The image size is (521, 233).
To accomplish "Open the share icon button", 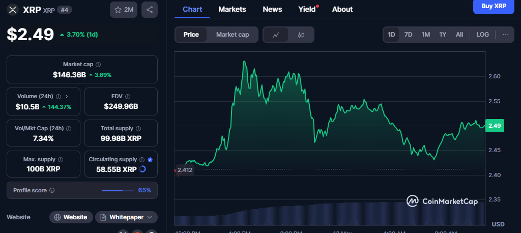I will [150, 10].
